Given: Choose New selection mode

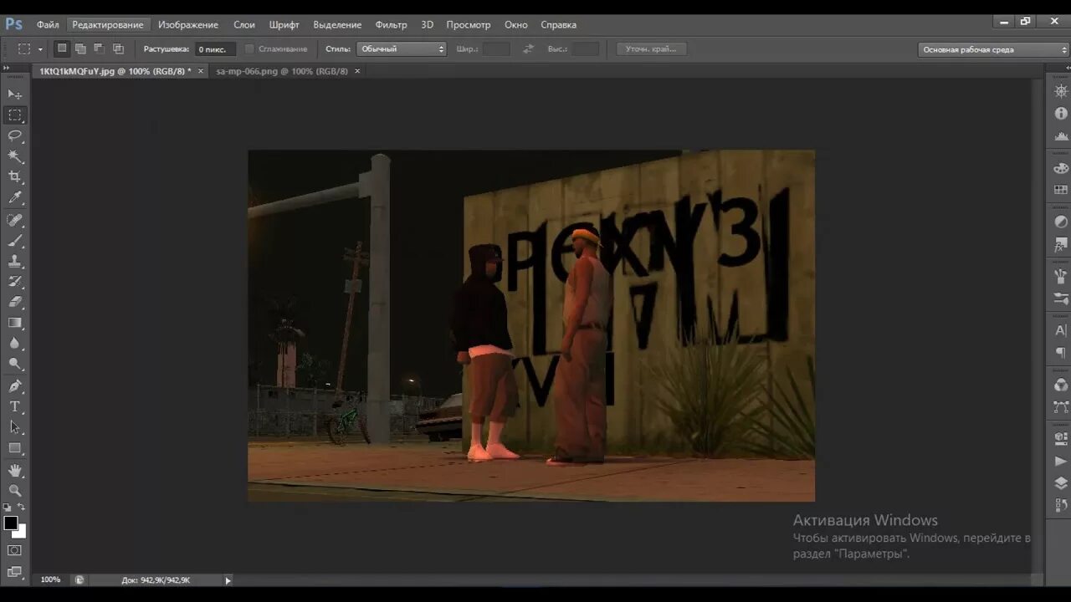Looking at the screenshot, I should pos(62,48).
